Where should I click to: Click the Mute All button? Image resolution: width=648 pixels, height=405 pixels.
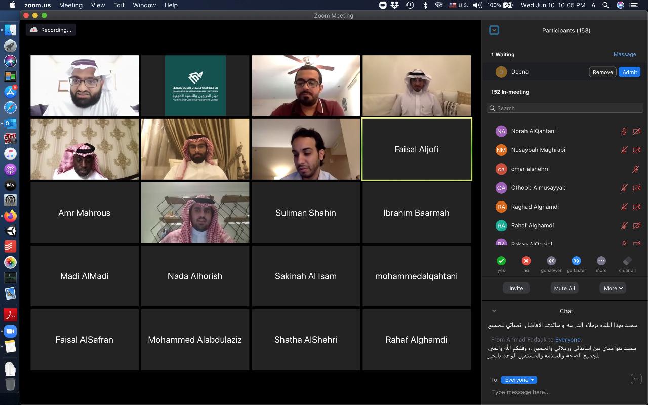pyautogui.click(x=564, y=288)
